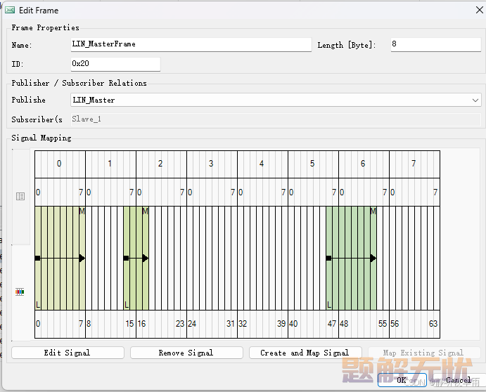Click the Publisher / Subscriber Relations label
Screen dimensions: 486x392
(79, 83)
